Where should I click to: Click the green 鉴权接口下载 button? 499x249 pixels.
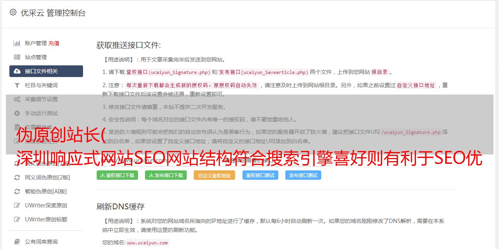tap(117, 175)
